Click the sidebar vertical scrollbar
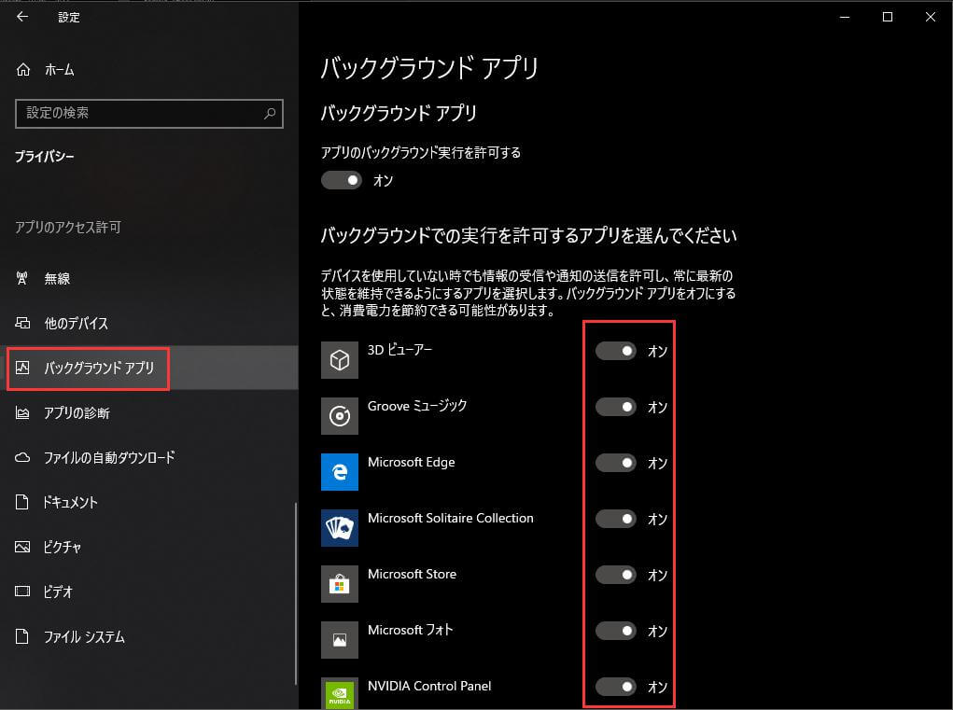 point(296,593)
